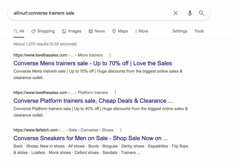The width and height of the screenshot is (235, 163).
Task: Click the 'Up to 70% off' snippet description
Action: pos(98,75)
